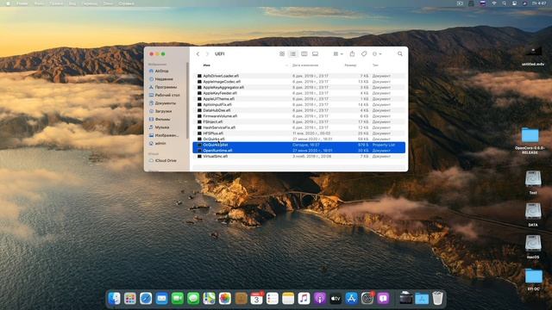552x310 pixels.
Task: Select the DATA drive on desktop
Action: tap(533, 214)
